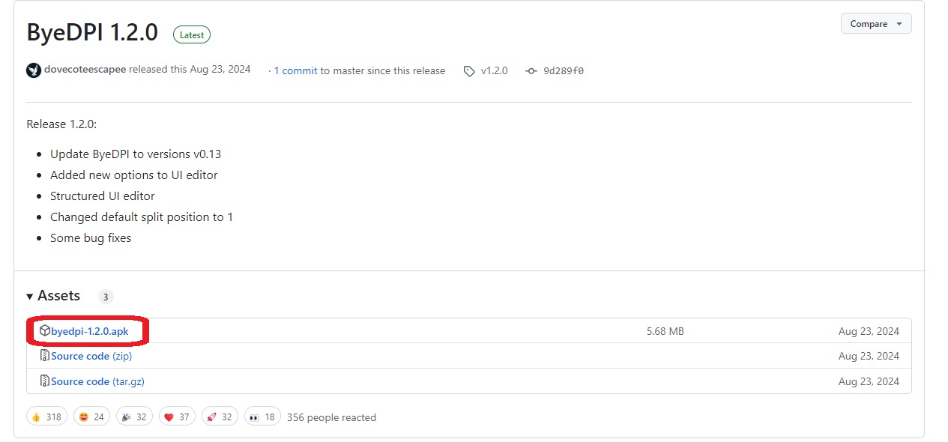
Task: React with thumbs up (318)
Action: (46, 417)
